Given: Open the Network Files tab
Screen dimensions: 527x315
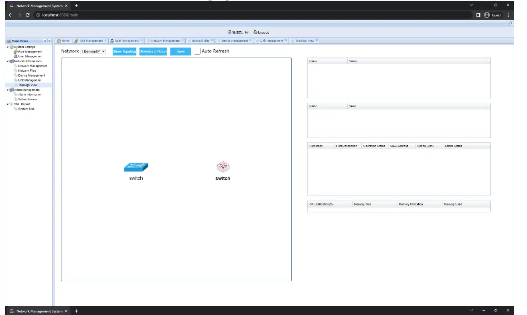Looking at the screenshot, I should 201,41.
